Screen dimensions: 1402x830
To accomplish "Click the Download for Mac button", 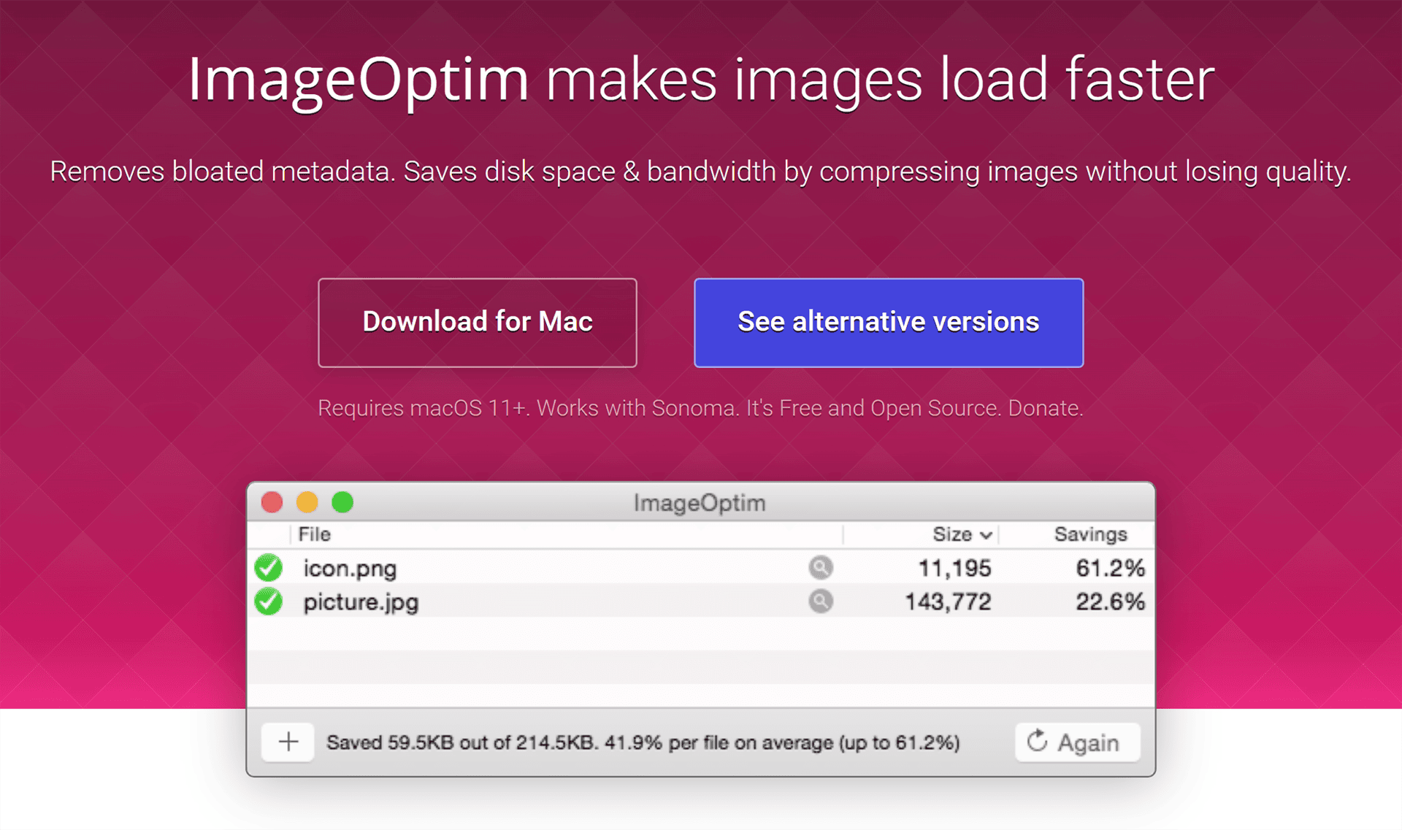I will [x=478, y=323].
